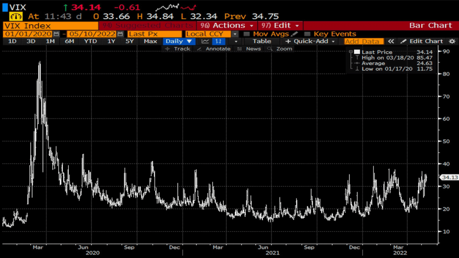Viewport: 459px width, 258px height.
Task: Open the Daily periodicity dropdown
Action: (179, 41)
